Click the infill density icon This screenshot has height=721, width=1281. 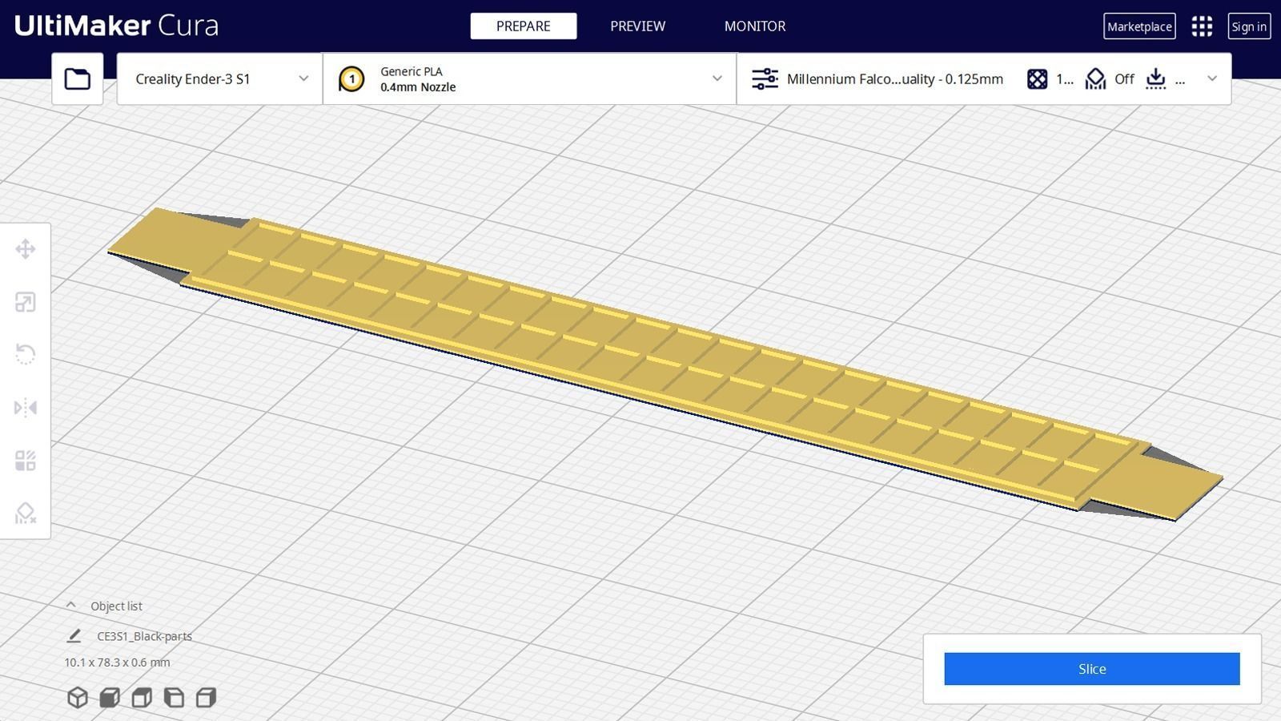click(1037, 79)
